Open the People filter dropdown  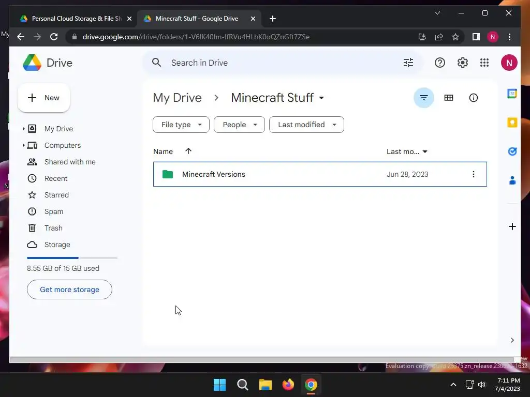coord(239,125)
